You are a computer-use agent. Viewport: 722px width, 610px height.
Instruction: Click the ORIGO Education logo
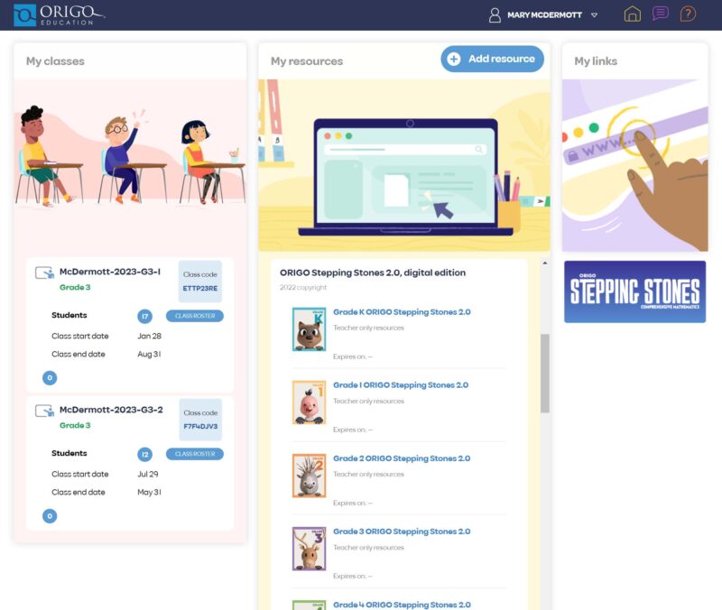[x=54, y=13]
